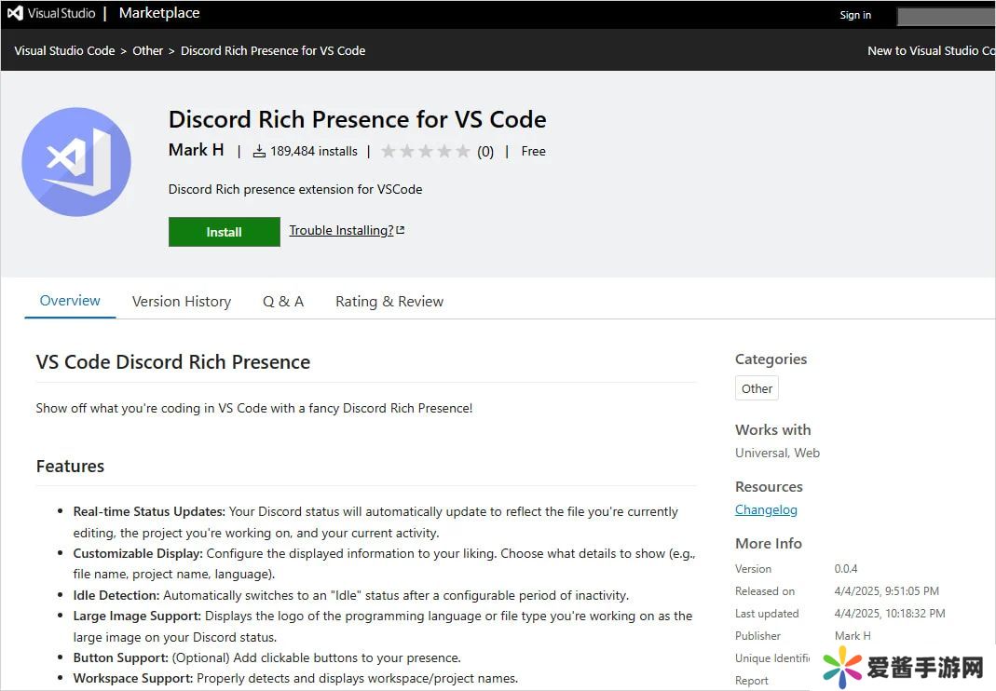Click the Visual Studio logo icon
996x691 pixels.
pyautogui.click(x=15, y=14)
